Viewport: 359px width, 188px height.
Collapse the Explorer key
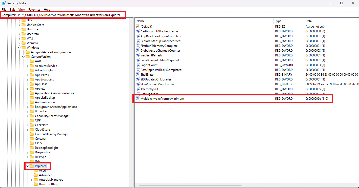(28, 166)
